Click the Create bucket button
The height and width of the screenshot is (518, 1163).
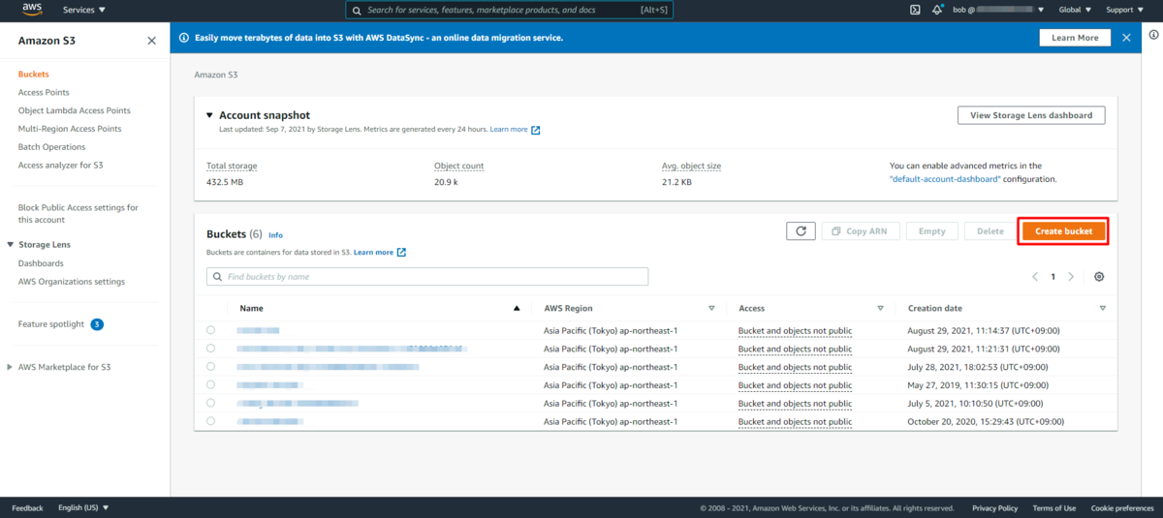pos(1063,231)
